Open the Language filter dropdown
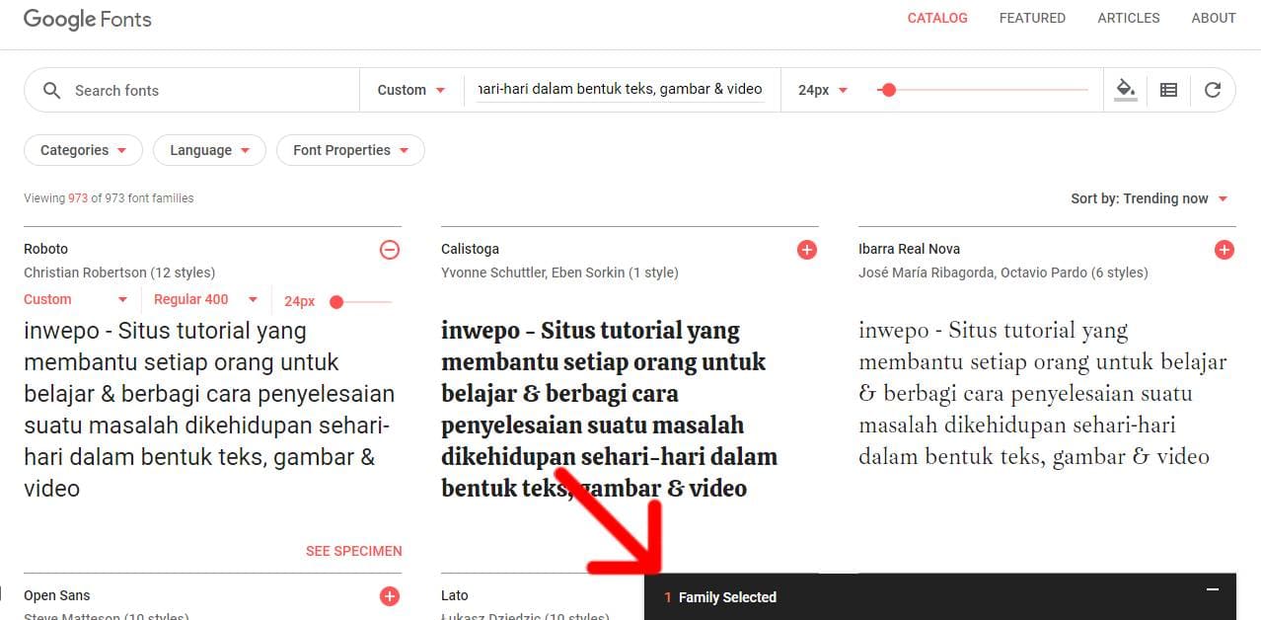Image resolution: width=1261 pixels, height=620 pixels. tap(209, 150)
